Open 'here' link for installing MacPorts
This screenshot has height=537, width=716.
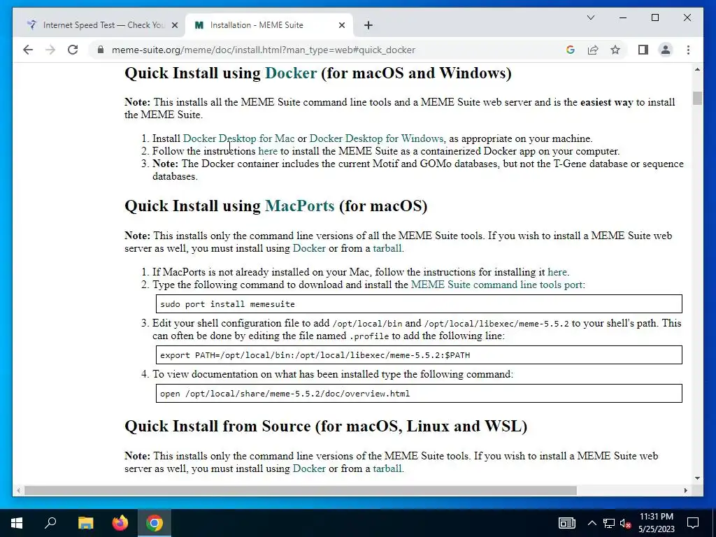coord(557,272)
